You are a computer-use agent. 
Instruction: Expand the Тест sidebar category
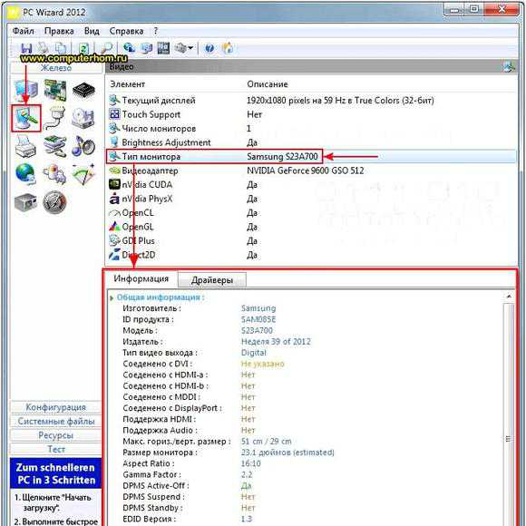coord(56,449)
